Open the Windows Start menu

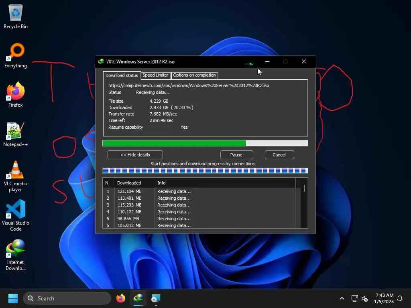tap(13, 298)
